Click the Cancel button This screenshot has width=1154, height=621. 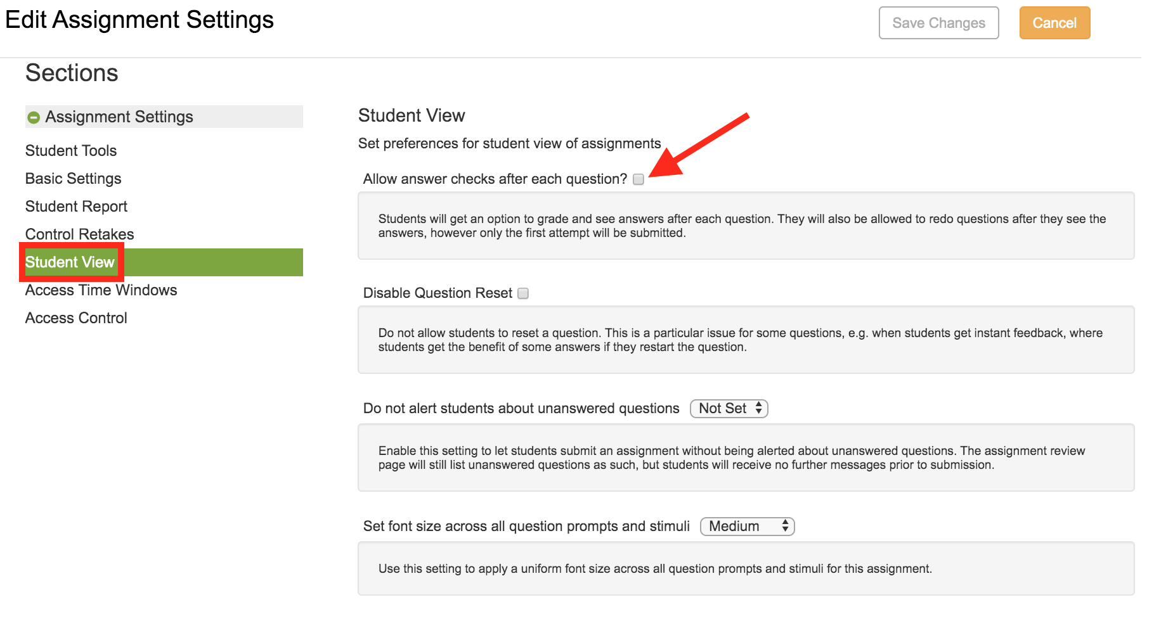click(x=1054, y=23)
